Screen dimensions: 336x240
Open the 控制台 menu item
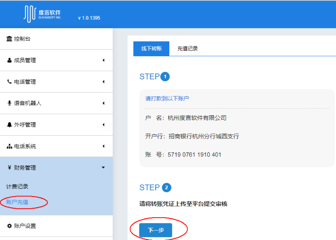click(22, 39)
